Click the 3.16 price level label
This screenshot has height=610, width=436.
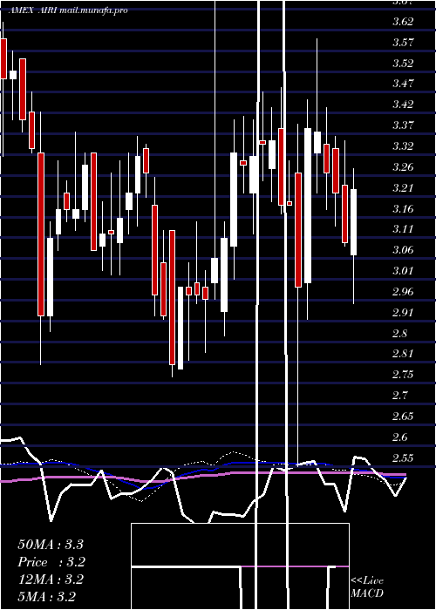[403, 209]
